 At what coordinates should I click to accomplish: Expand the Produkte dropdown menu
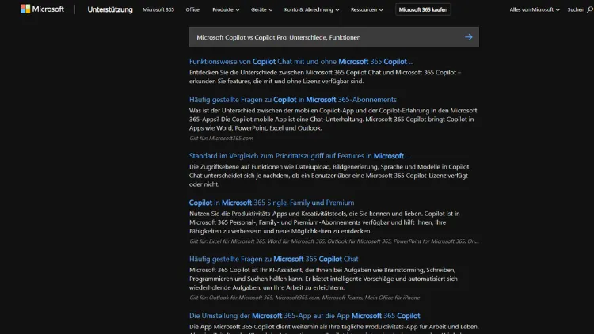(x=226, y=9)
